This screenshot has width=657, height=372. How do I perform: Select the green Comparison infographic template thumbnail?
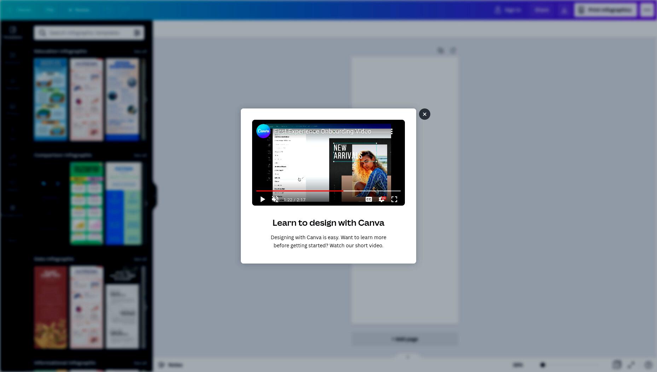pos(87,203)
